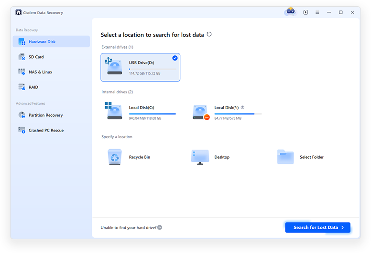Click Select Folder label
The image size is (371, 253).
(x=312, y=157)
